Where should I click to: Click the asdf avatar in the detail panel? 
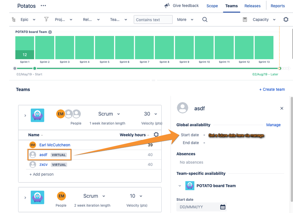(x=182, y=108)
